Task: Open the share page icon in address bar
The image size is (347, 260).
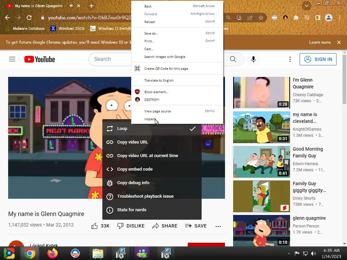Action: [250, 18]
